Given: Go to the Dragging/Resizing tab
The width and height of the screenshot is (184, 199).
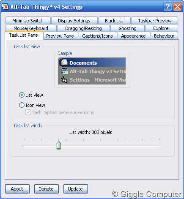Looking at the screenshot, I should (83, 28).
